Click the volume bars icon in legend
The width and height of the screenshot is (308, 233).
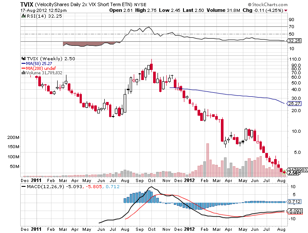pyautogui.click(x=24, y=73)
